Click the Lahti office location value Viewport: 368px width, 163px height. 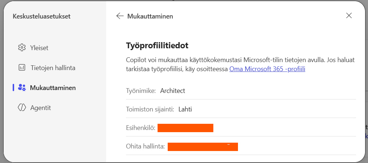[x=185, y=109]
